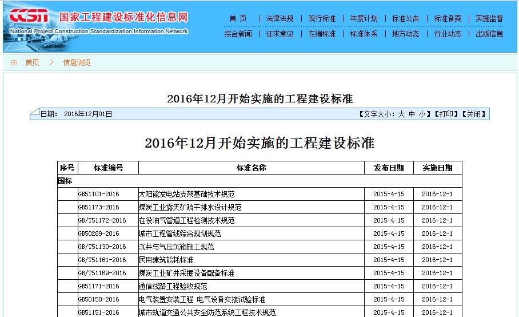Click the date text 2016年12月01日

pos(88,114)
